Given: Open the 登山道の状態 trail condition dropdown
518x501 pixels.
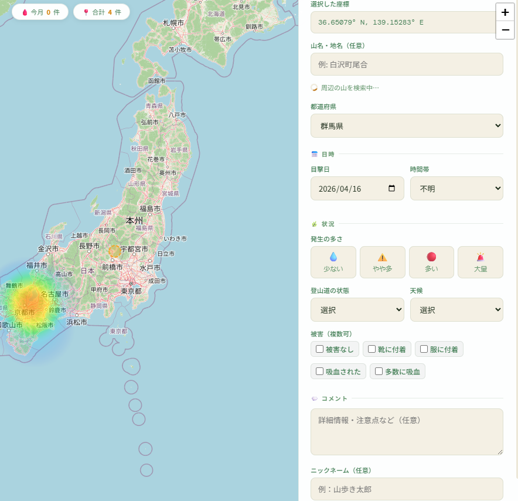Looking at the screenshot, I should click(357, 310).
